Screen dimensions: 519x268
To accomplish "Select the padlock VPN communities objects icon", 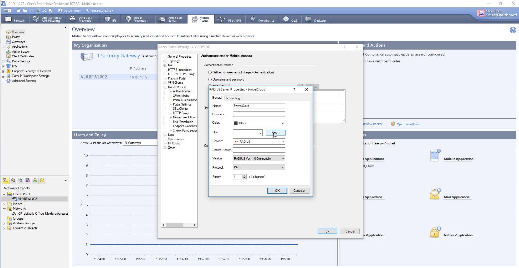I will pyautogui.click(x=42, y=180).
